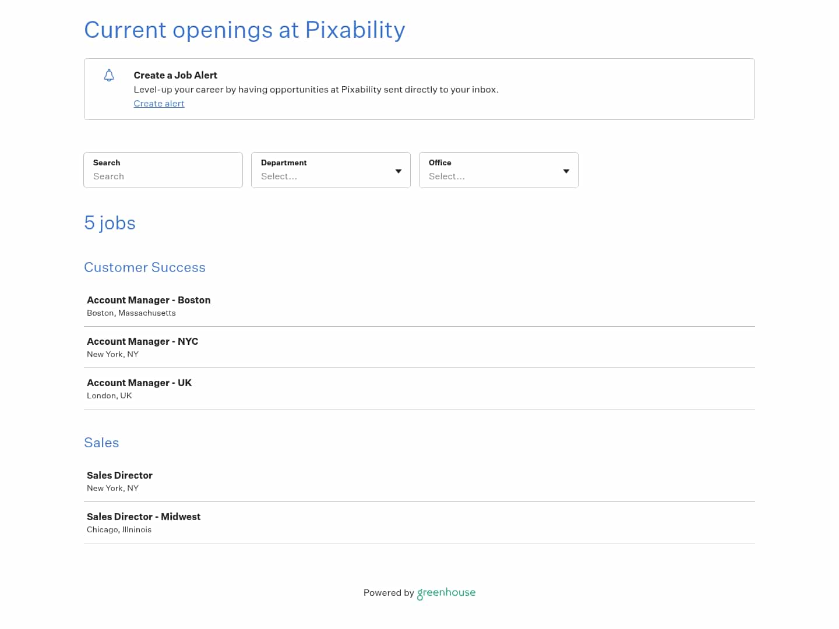
Task: Click the Office dropdown arrow
Action: tap(566, 171)
